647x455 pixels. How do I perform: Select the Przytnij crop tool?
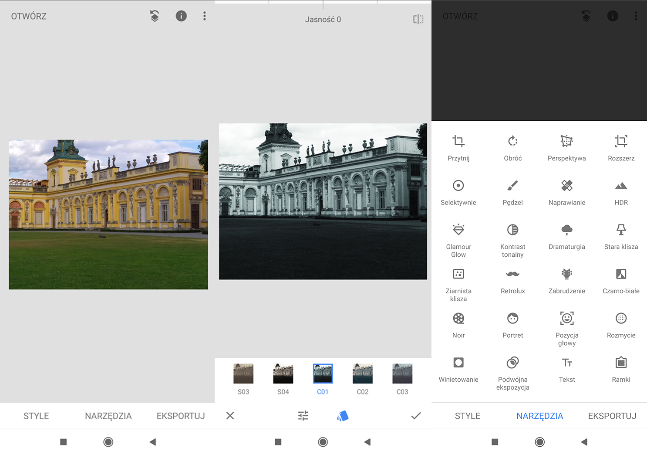click(458, 141)
